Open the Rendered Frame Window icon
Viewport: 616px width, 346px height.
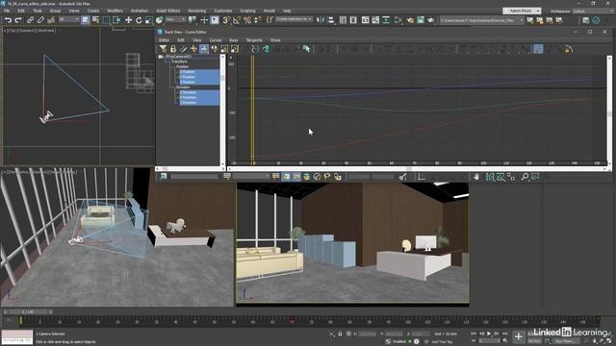point(421,20)
